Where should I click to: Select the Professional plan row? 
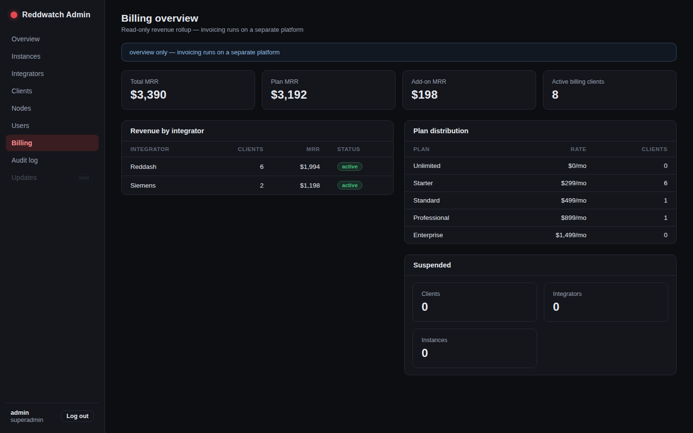[540, 218]
